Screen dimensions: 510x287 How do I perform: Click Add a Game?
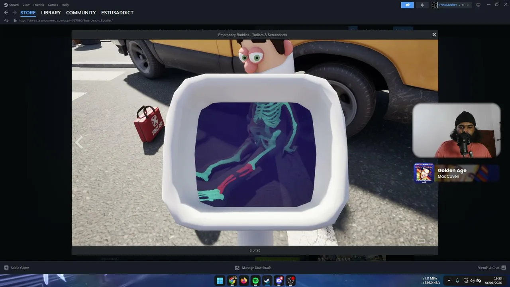click(x=16, y=268)
